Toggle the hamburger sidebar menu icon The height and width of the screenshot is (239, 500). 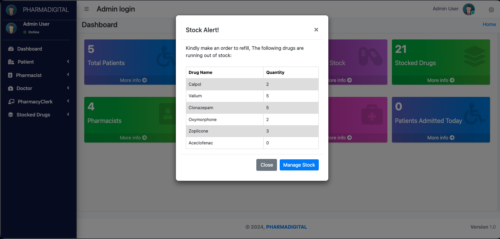point(87,9)
